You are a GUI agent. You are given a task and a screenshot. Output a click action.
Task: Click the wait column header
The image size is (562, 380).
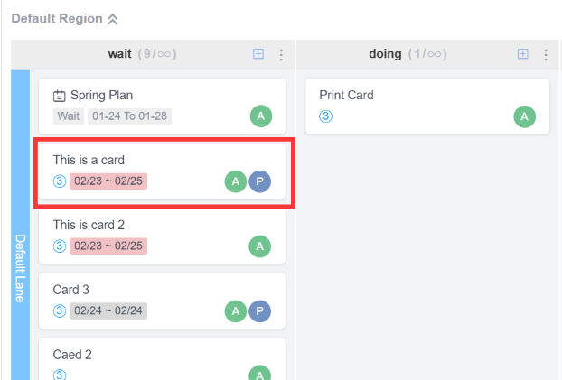(x=120, y=54)
